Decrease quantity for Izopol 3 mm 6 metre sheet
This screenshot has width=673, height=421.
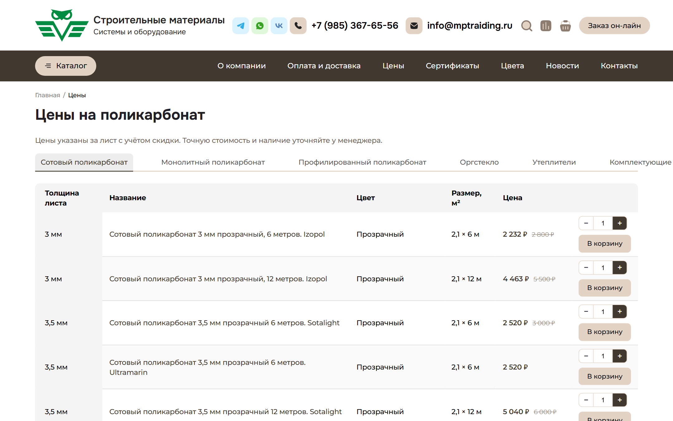[x=586, y=223]
